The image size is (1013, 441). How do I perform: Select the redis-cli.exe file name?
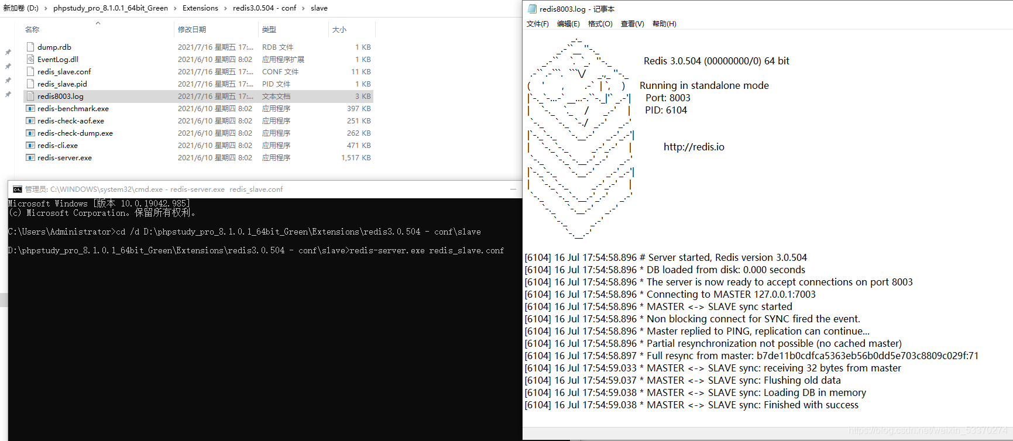[x=57, y=145]
